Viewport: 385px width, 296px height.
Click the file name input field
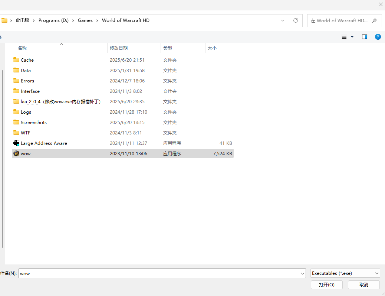pos(162,273)
